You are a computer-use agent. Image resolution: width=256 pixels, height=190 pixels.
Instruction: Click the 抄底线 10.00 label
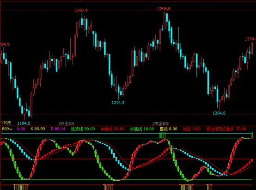(x=142, y=129)
